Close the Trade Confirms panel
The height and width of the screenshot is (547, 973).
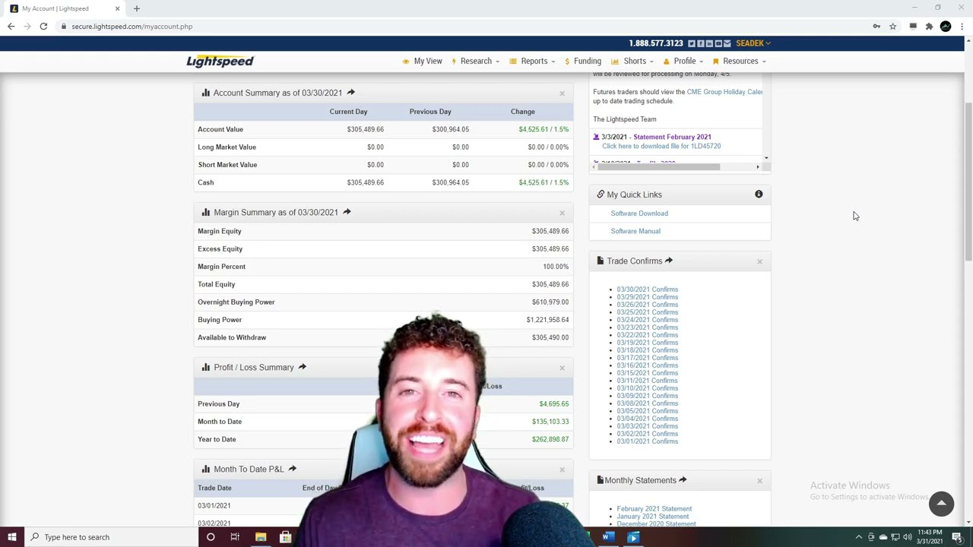759,261
